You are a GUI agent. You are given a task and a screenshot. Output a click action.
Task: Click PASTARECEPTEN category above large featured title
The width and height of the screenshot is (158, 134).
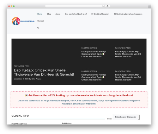tap(21, 66)
